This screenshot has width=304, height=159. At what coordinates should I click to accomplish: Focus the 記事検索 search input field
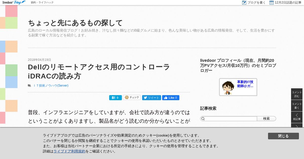click(229, 119)
